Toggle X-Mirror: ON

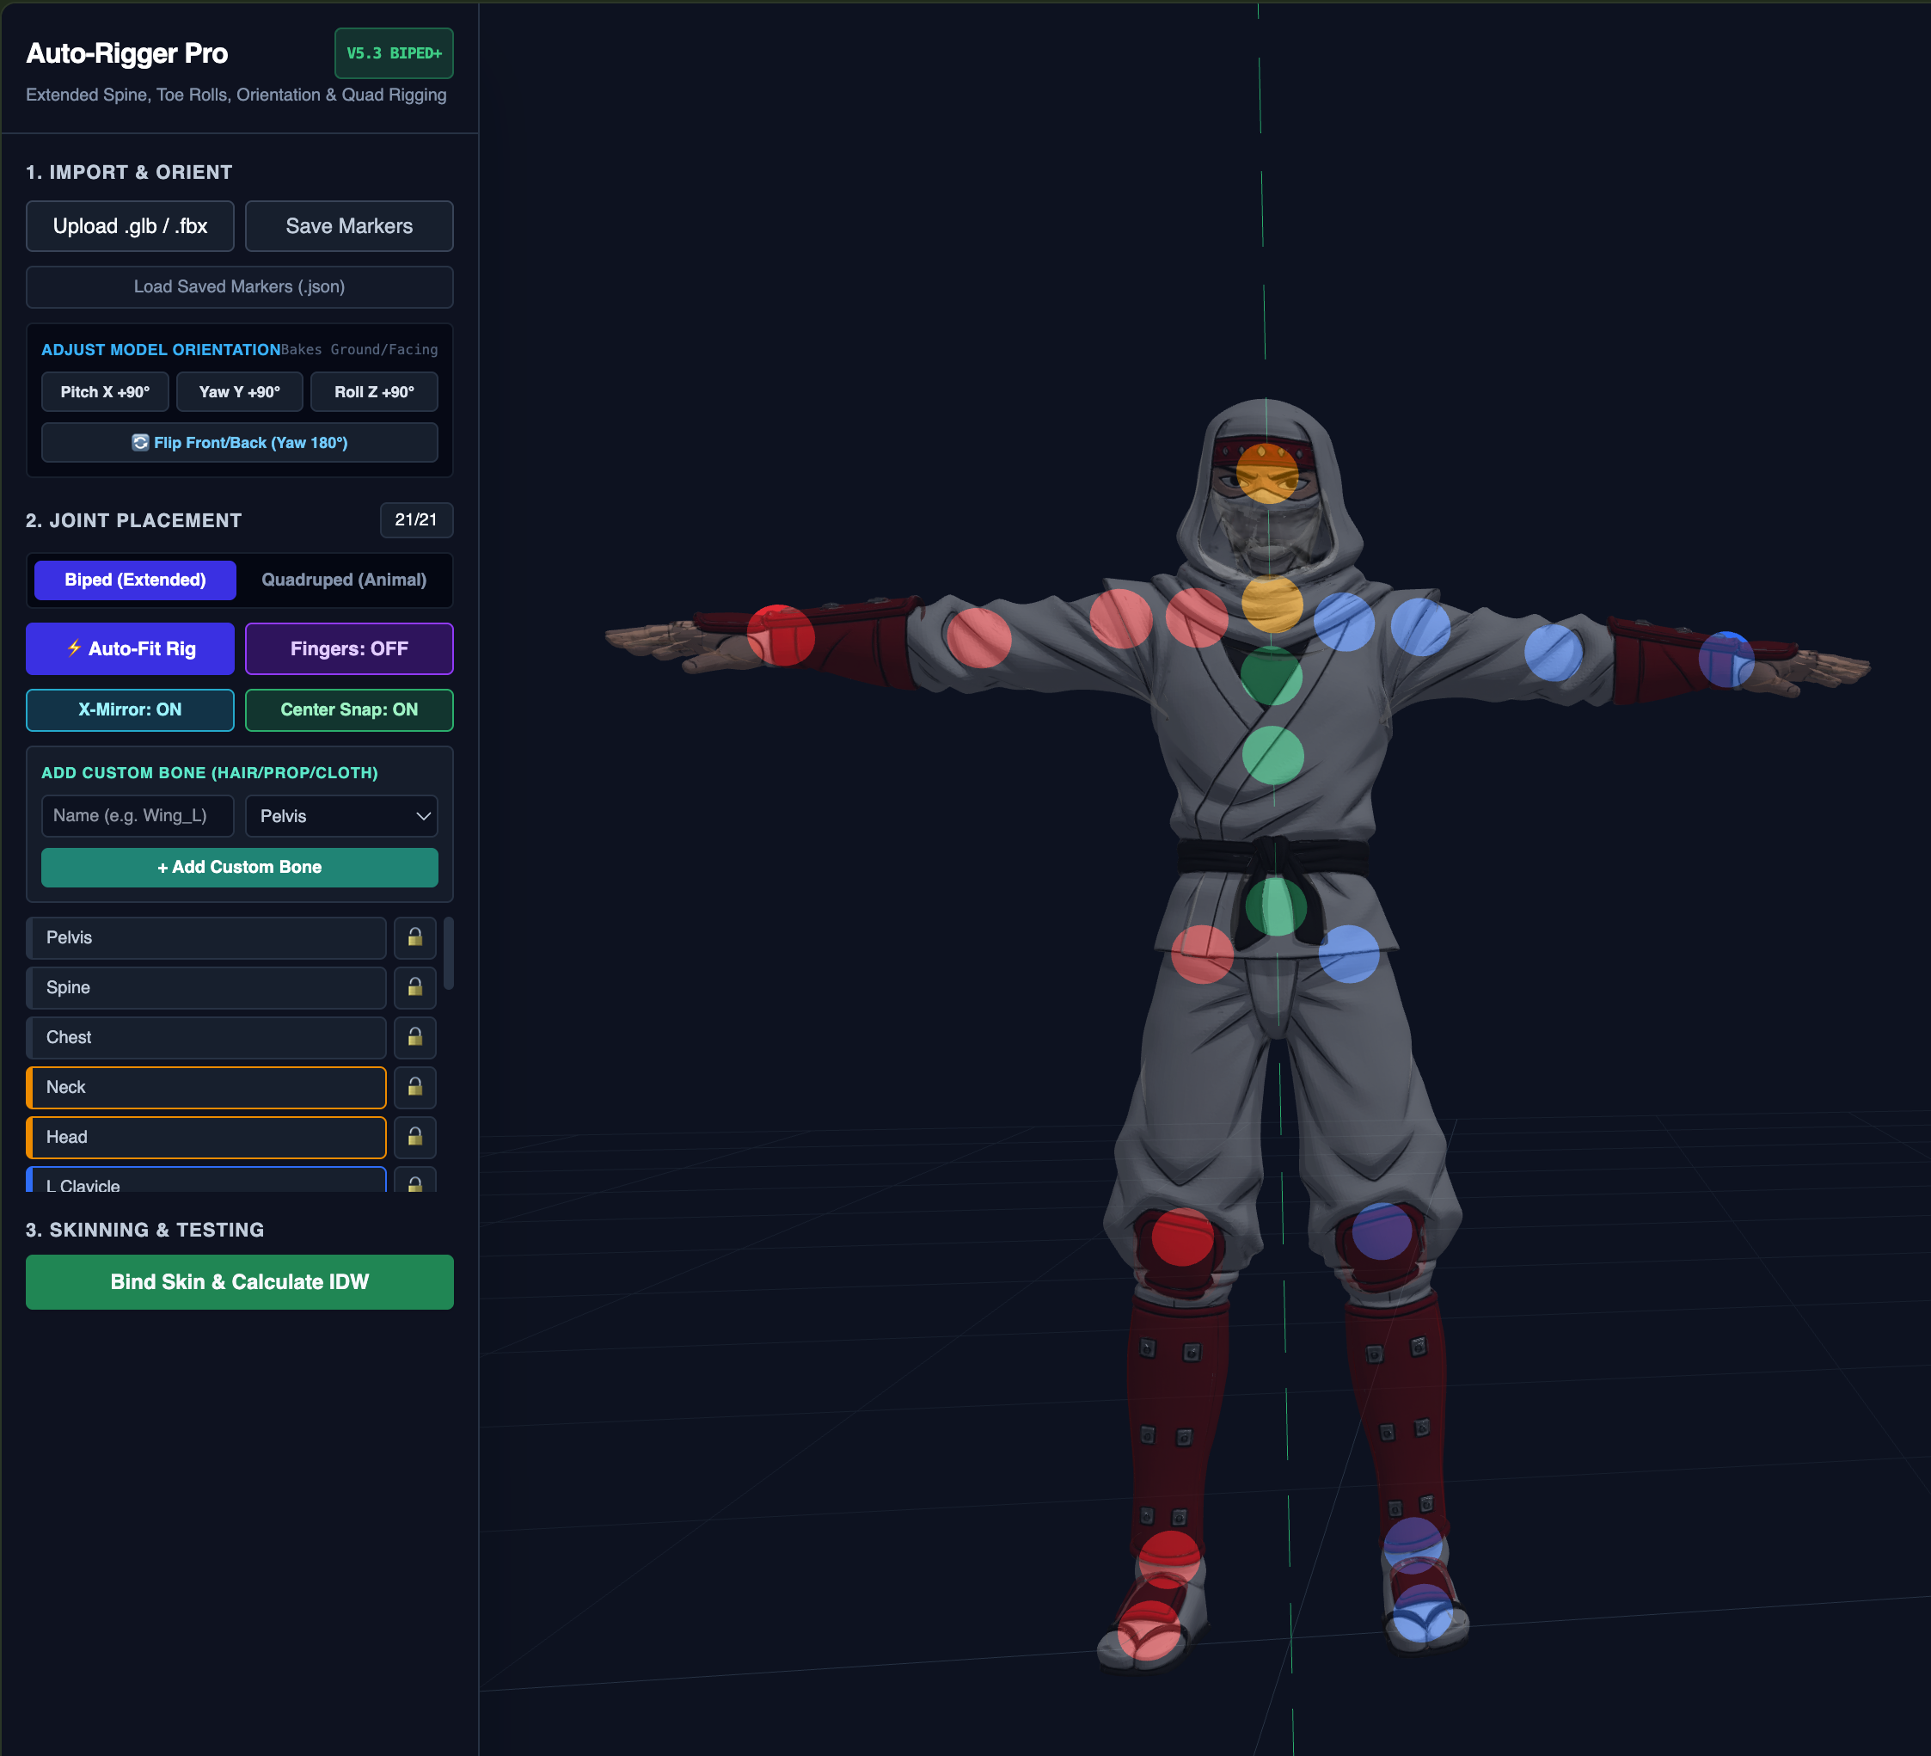point(129,709)
